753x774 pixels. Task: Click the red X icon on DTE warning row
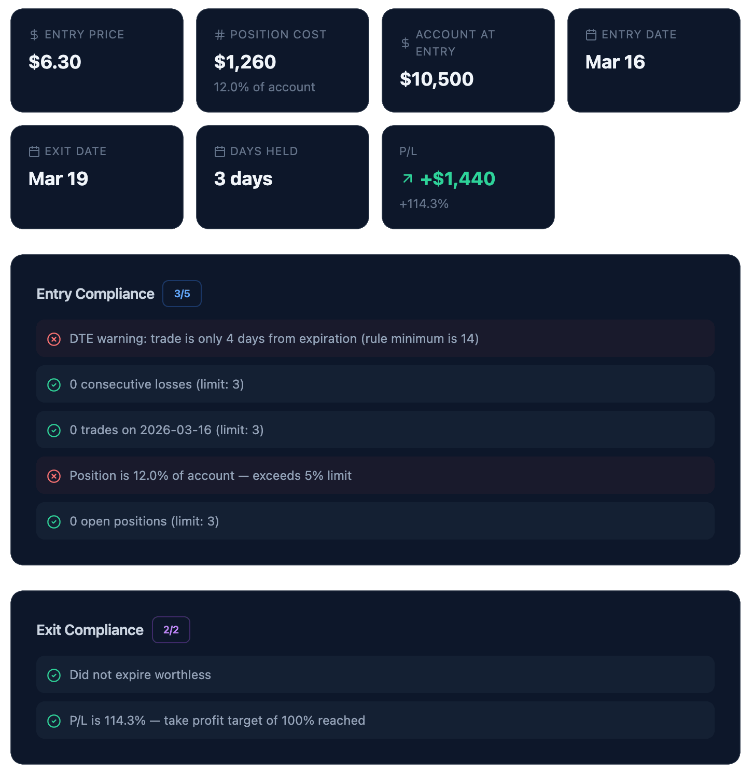point(54,339)
